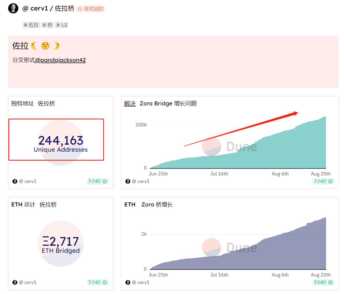Viewport: 344px width, 294px height.
Task: Click 7小时 refresh badge on Unique Addresses card
Action: click(x=97, y=181)
